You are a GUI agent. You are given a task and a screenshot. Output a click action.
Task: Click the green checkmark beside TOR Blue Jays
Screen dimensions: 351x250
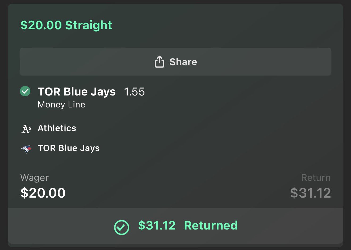25,91
